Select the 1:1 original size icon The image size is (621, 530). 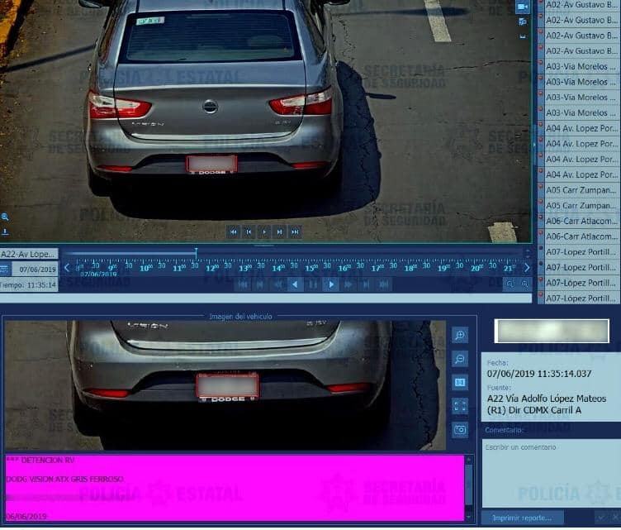(x=460, y=383)
